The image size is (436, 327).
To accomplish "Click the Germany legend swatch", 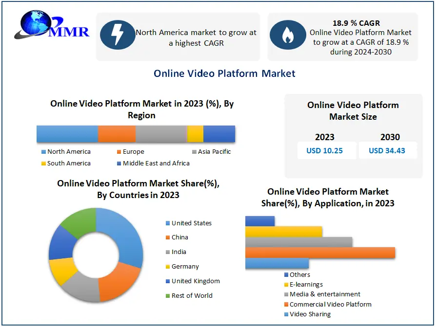I will tap(168, 267).
